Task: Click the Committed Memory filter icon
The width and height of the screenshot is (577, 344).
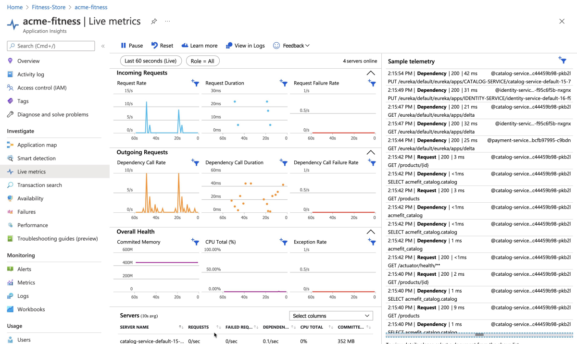Action: 195,242
